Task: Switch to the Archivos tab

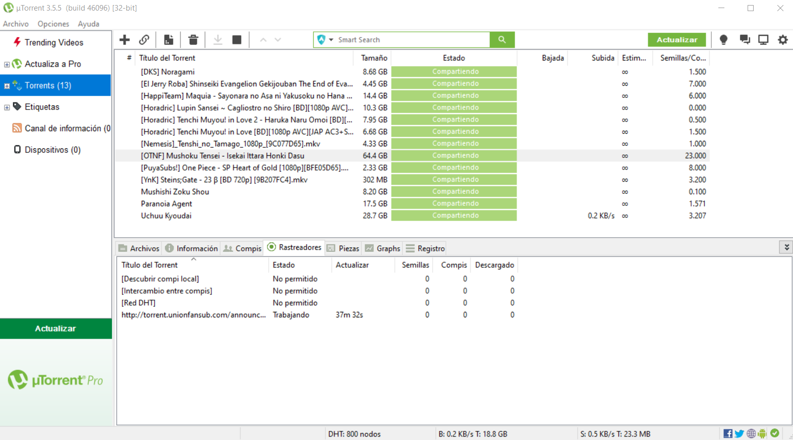Action: [x=139, y=248]
